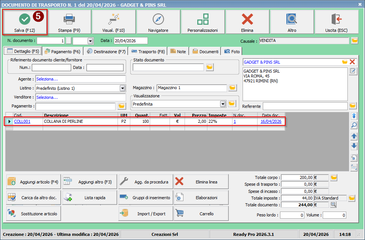Switch to Trasporto (F8) tab
This screenshot has width=365, height=240.
148,51
